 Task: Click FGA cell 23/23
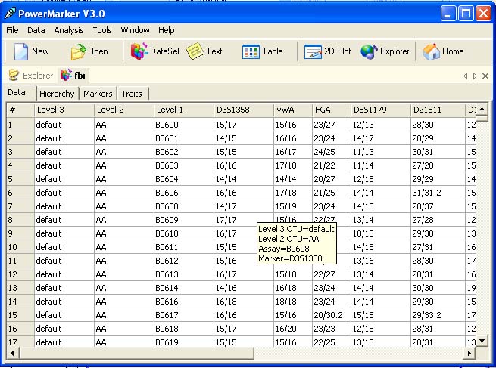click(x=332, y=329)
